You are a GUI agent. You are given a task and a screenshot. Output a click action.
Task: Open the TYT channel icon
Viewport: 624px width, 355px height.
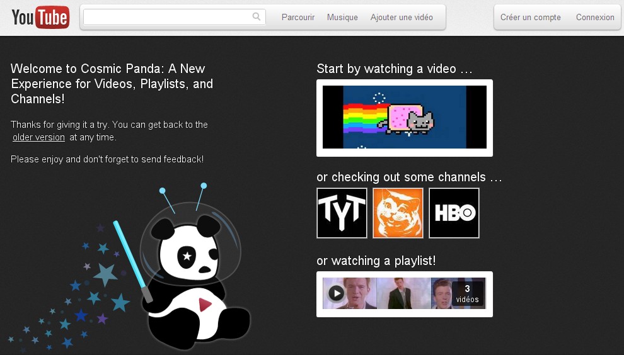point(342,213)
